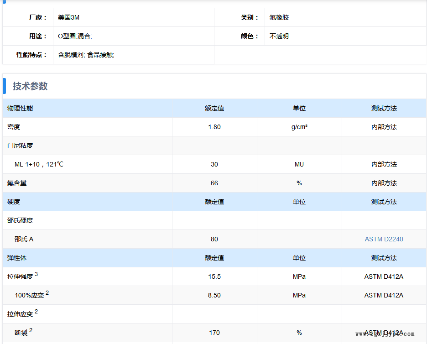Select the 拉伸强度 value 15.5
Viewport: 427px width, 344px height.
pyautogui.click(x=214, y=276)
